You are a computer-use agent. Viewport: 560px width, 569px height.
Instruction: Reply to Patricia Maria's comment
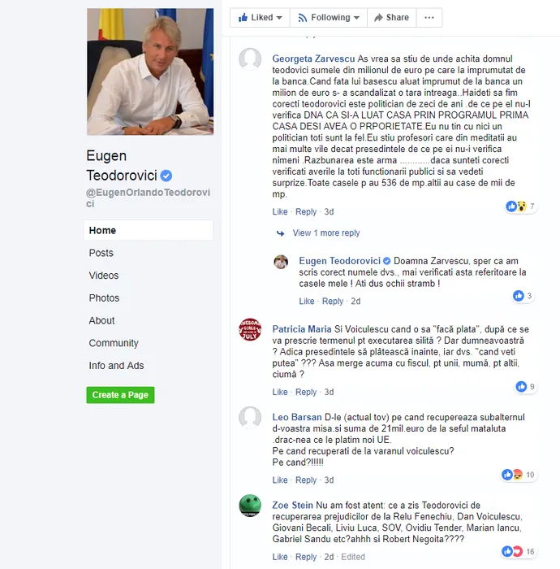point(306,393)
